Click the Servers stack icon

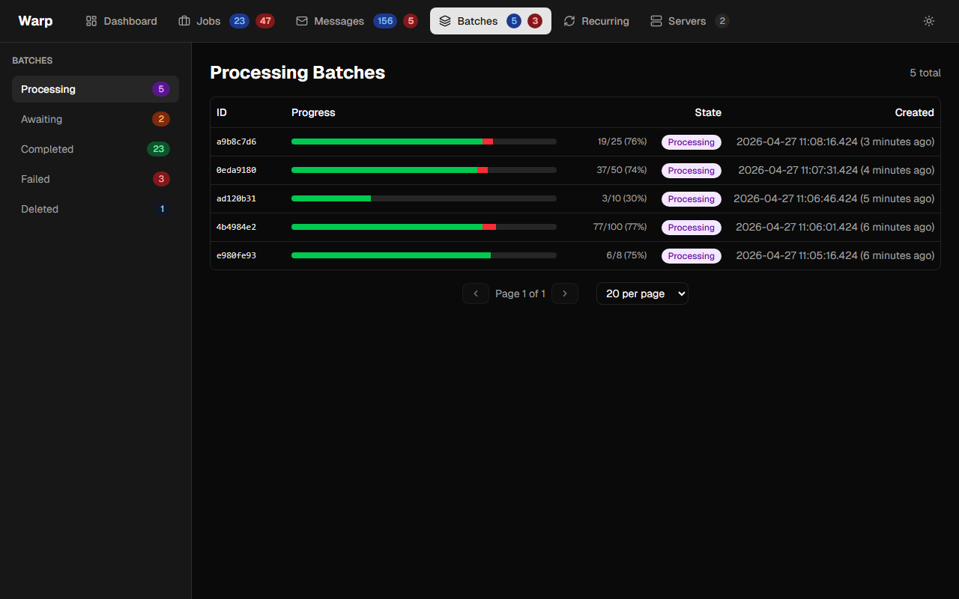(656, 21)
